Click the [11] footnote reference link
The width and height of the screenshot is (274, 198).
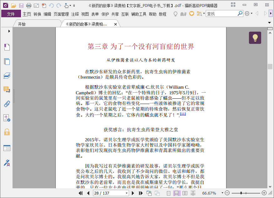[183, 114]
